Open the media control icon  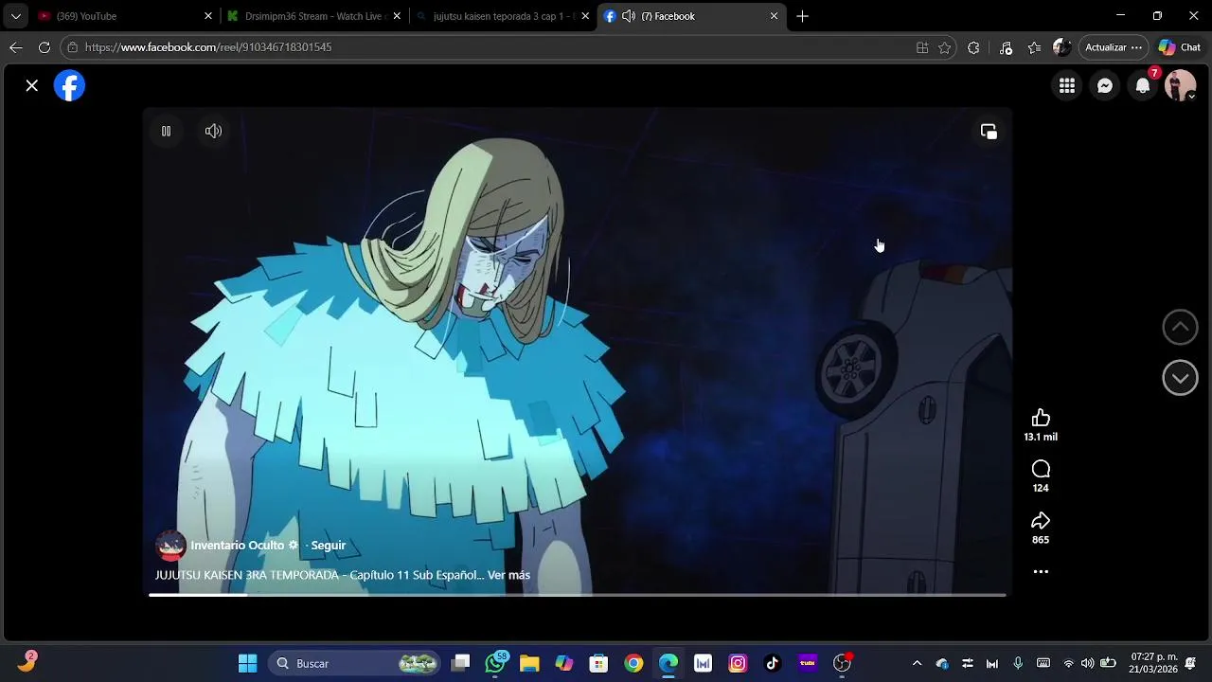(x=1007, y=47)
